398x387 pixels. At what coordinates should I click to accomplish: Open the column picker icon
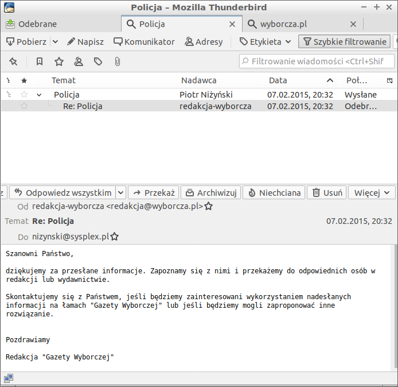click(x=390, y=81)
